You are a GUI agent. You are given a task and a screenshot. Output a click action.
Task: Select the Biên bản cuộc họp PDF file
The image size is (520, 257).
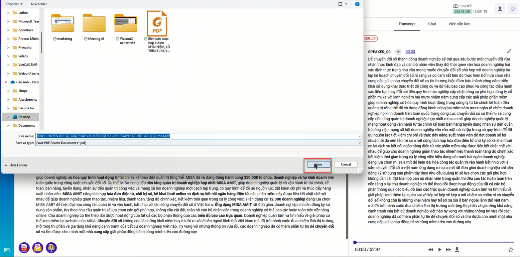tap(157, 32)
